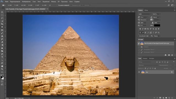Screen dimensions: 176x99
Task: Select the Lasso tool
Action: [x=2, y=18]
